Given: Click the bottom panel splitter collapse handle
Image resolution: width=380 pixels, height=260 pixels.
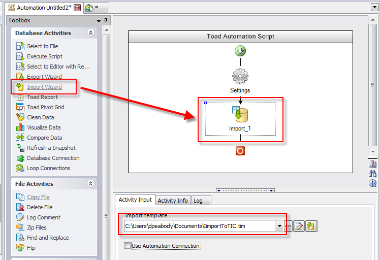Looking at the screenshot, I should tap(245, 190).
